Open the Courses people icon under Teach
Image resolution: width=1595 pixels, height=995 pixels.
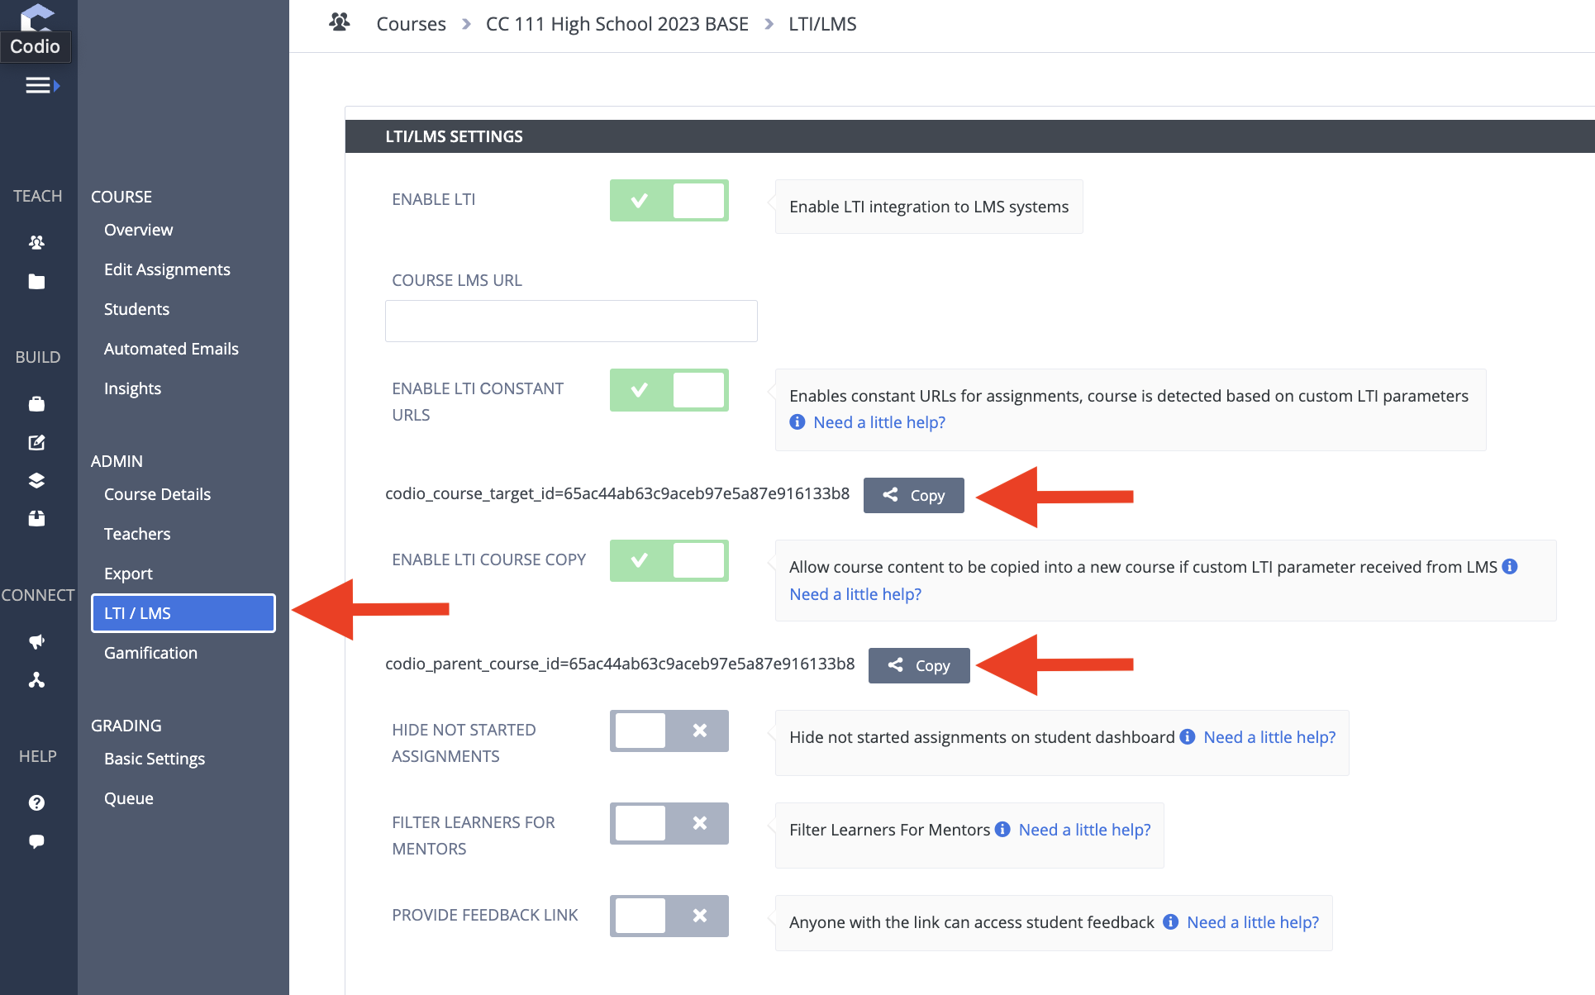point(36,242)
